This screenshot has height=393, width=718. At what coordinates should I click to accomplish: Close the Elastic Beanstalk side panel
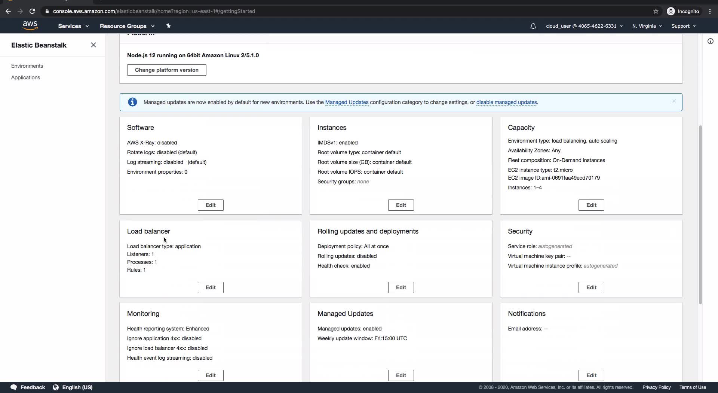point(93,45)
